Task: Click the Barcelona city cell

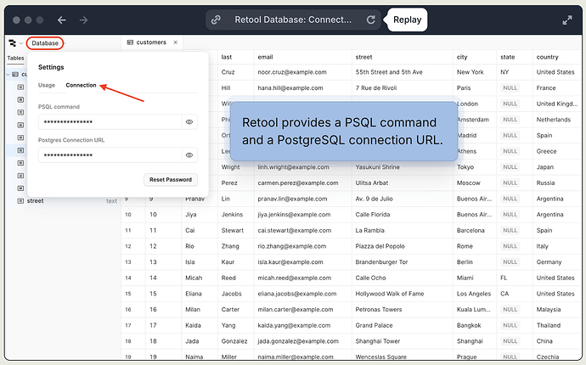Action: pos(475,231)
